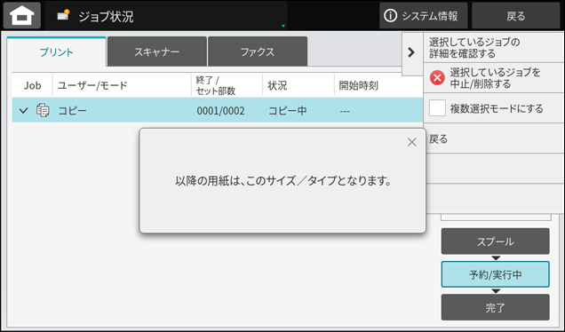Enable 複数選択モードにする checkbox
Screen dimensions: 565x332
pyautogui.click(x=437, y=108)
